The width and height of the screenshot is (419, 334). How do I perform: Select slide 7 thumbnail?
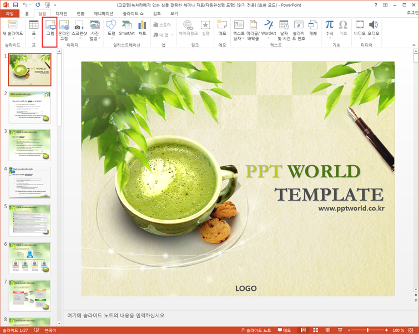point(29,296)
